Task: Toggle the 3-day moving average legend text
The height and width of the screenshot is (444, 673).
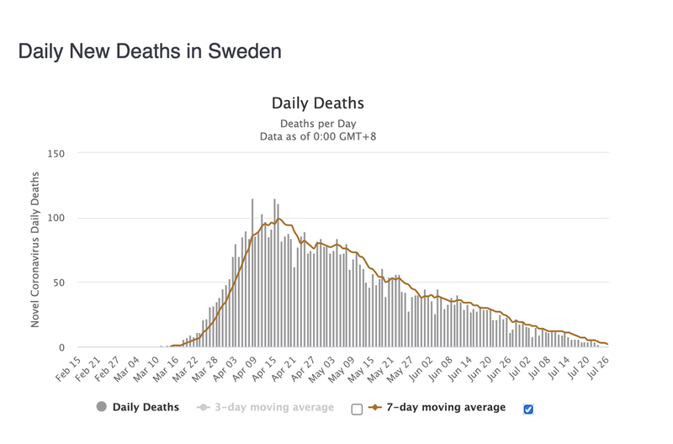Action: click(274, 407)
